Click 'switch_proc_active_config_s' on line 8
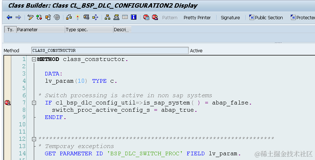Image resolution: width=315 pixels, height=160 pixels. pos(101,110)
